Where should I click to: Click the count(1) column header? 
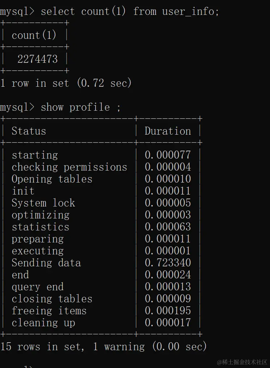pyautogui.click(x=34, y=35)
